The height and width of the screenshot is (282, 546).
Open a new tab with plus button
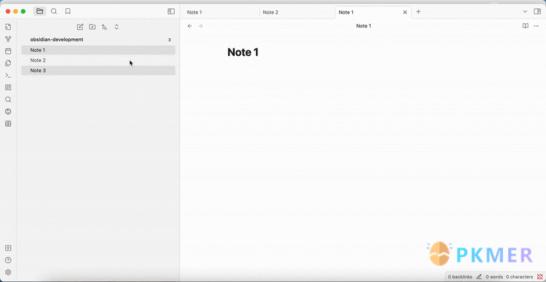click(418, 12)
